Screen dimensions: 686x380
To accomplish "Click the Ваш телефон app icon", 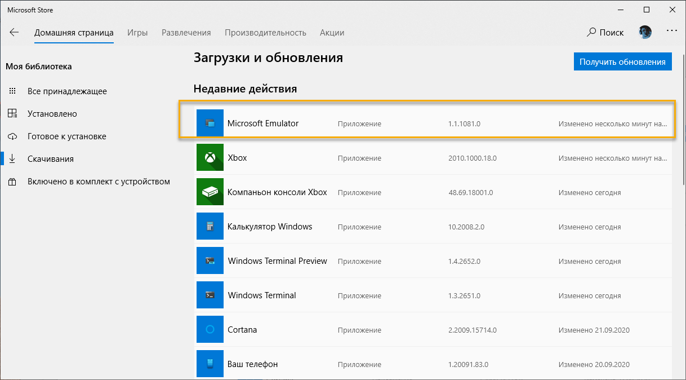I will pyautogui.click(x=210, y=364).
